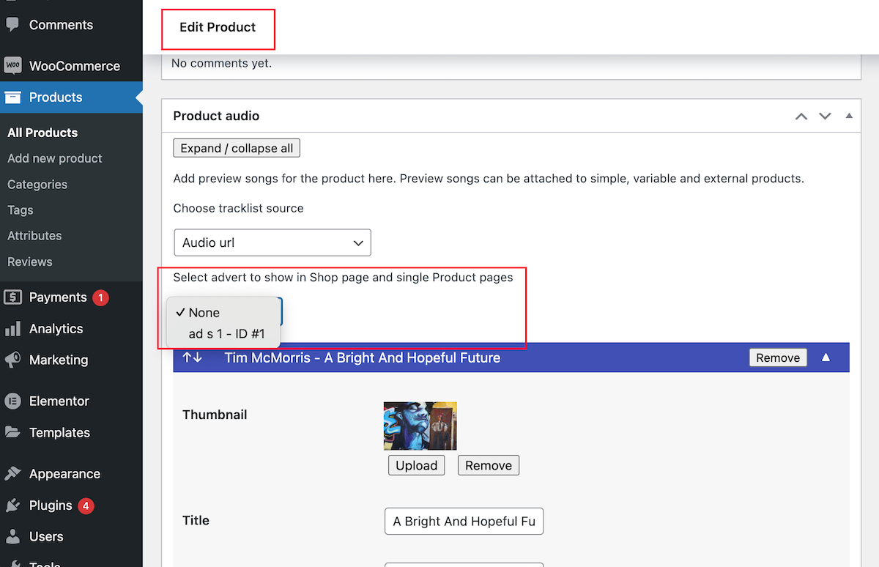879x567 pixels.
Task: Toggle the Product audio panel triangle
Action: (849, 116)
